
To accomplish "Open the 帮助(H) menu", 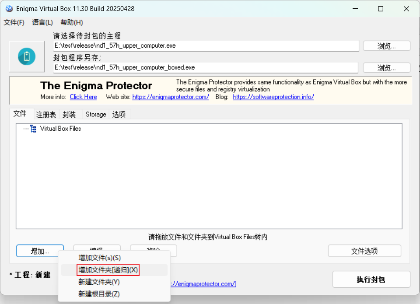I will click(71, 22).
